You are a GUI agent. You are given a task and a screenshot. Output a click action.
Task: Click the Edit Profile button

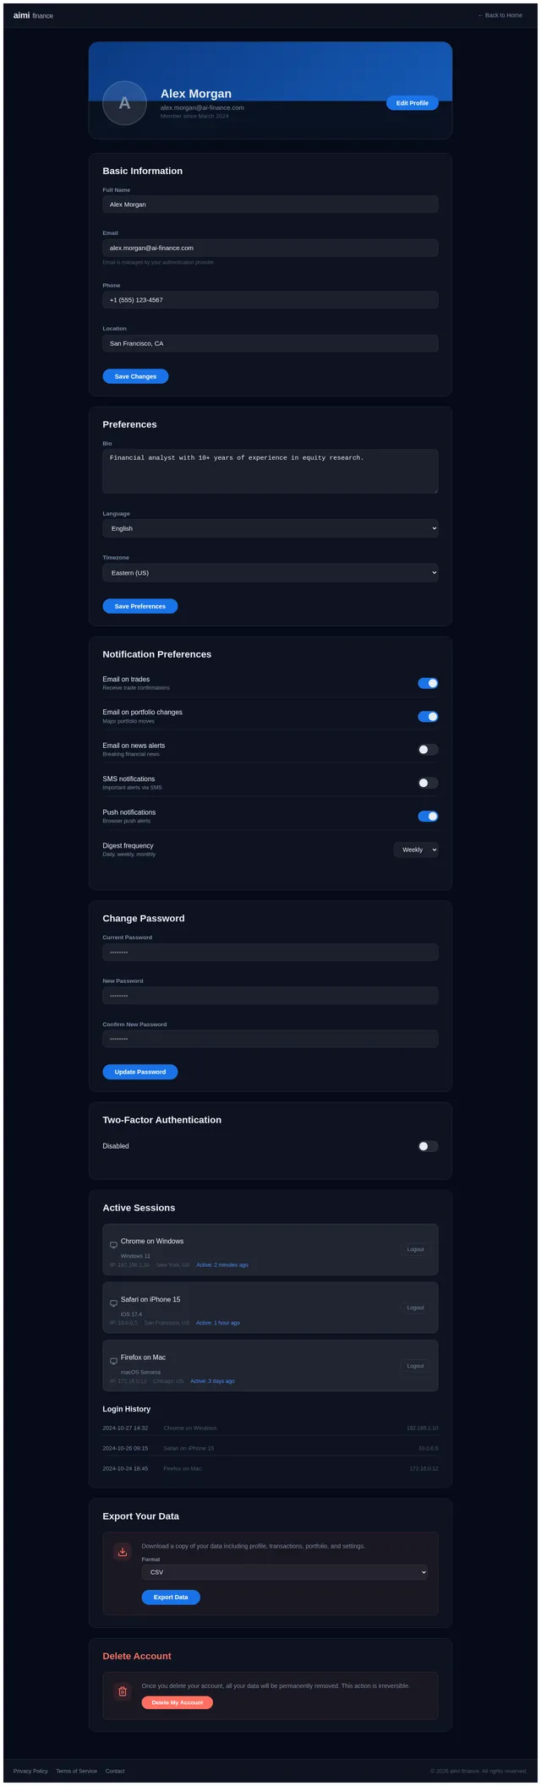click(413, 103)
